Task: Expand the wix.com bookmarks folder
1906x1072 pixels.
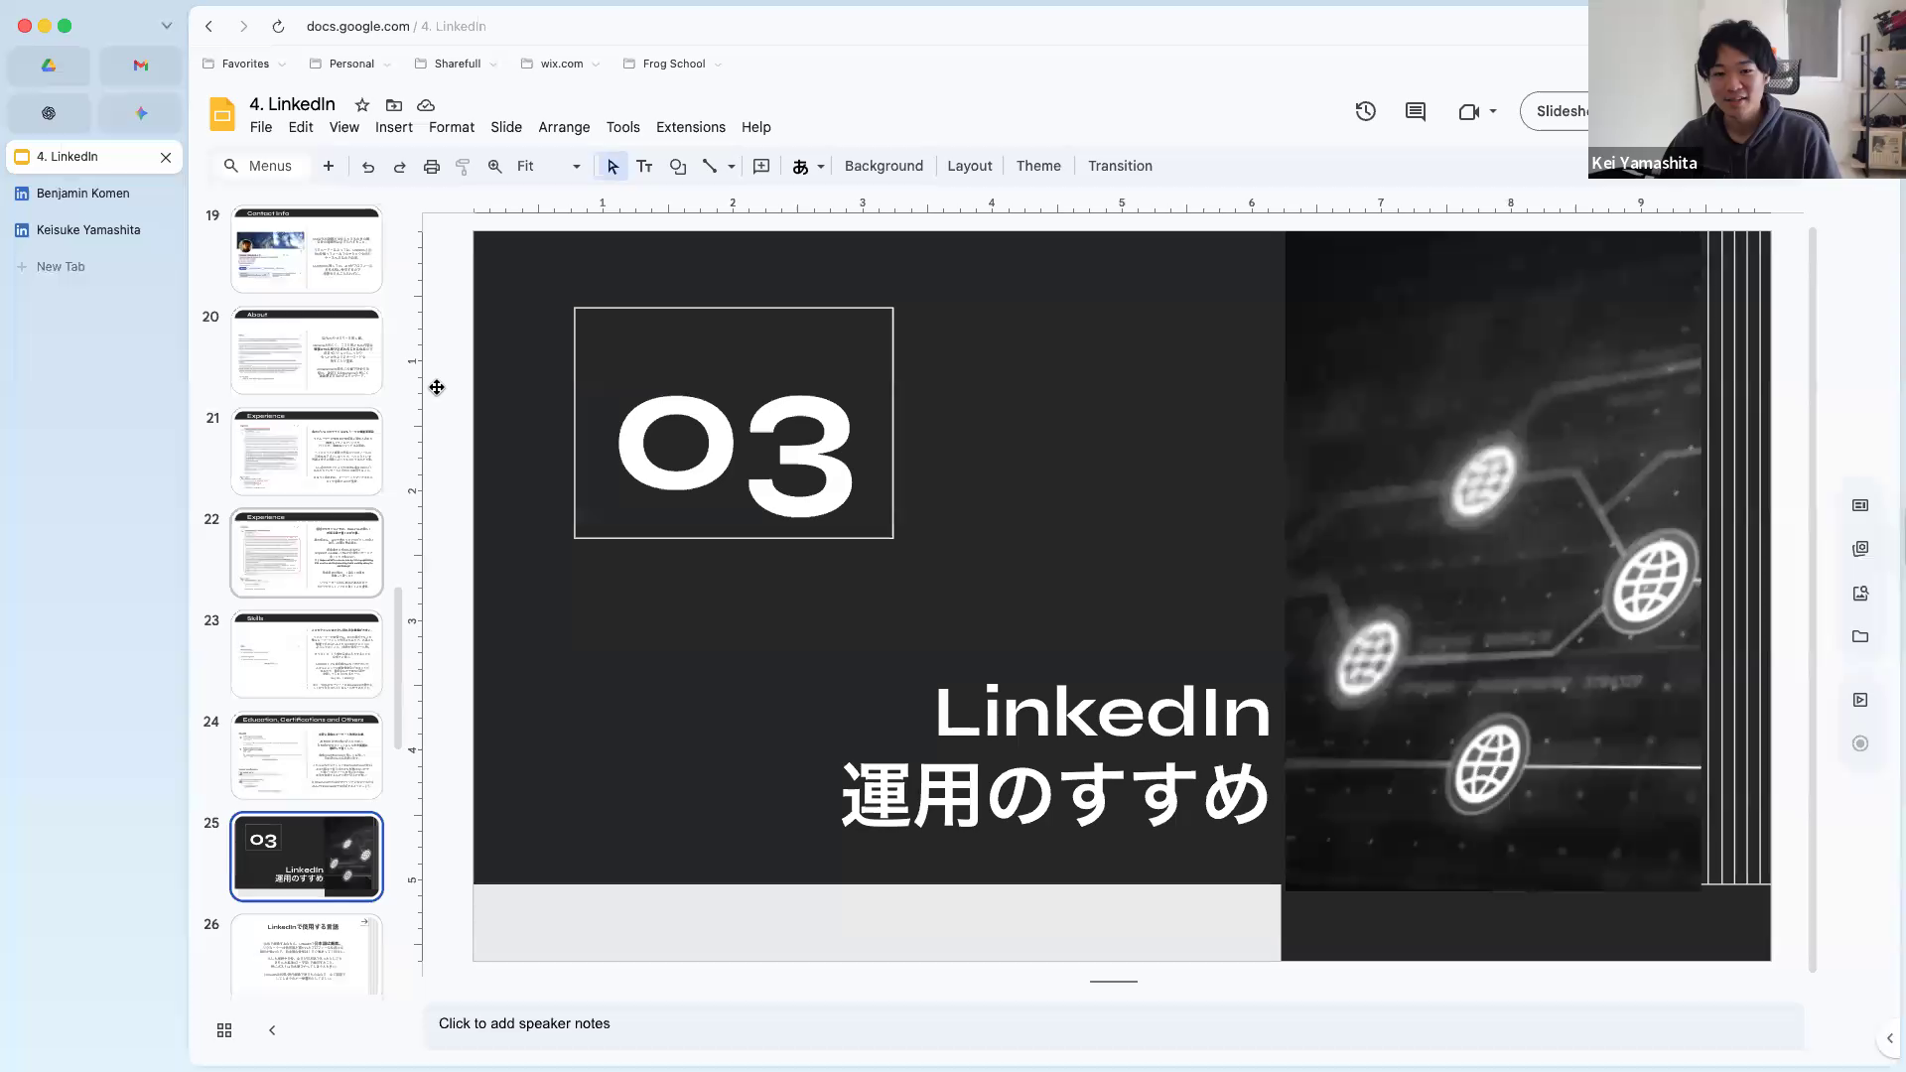Action: pyautogui.click(x=561, y=64)
